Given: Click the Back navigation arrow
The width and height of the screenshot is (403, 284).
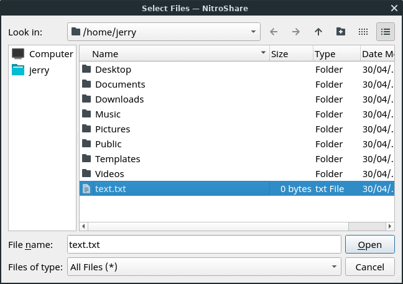Looking at the screenshot, I should click(274, 32).
